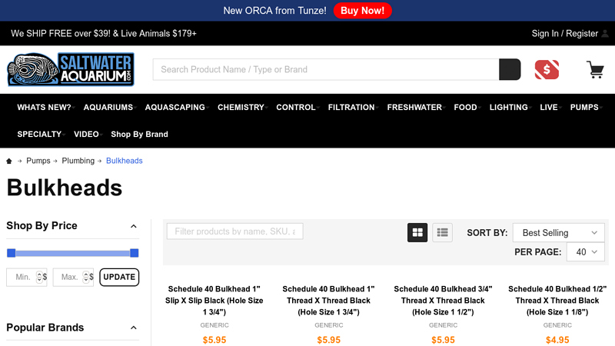Click the Saltwater Aquarium logo
This screenshot has width=615, height=346.
point(71,69)
